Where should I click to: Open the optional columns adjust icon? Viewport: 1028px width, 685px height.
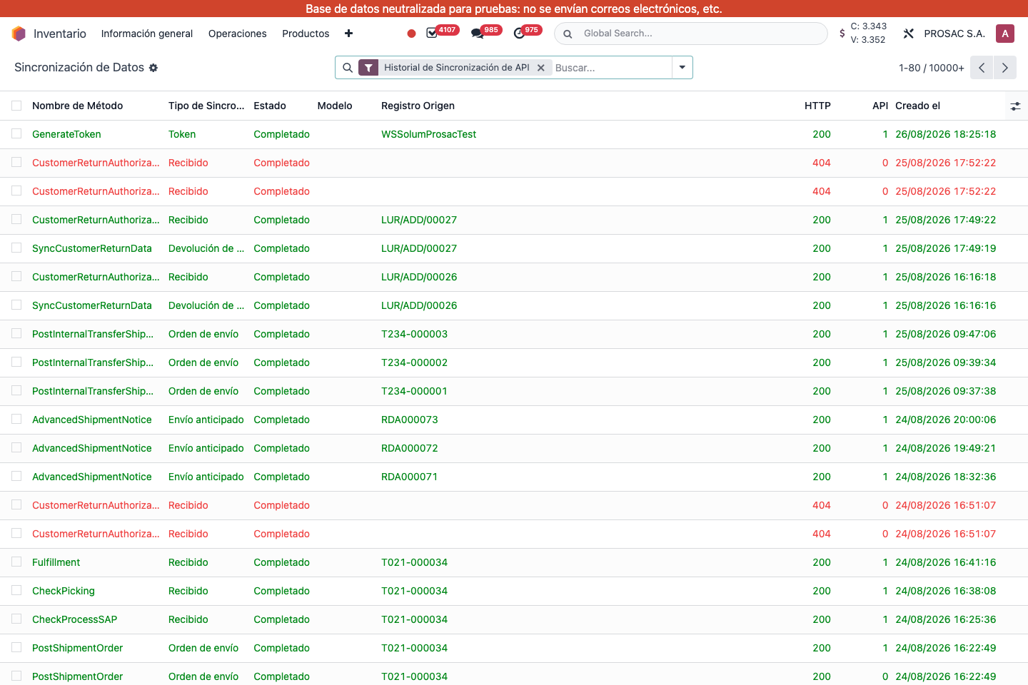(x=1015, y=106)
